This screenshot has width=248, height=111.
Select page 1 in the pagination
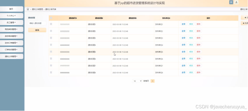(x=153, y=81)
